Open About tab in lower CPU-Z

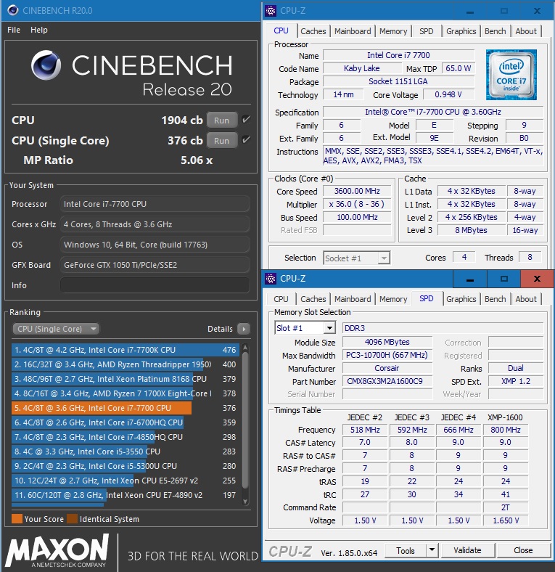coord(526,299)
